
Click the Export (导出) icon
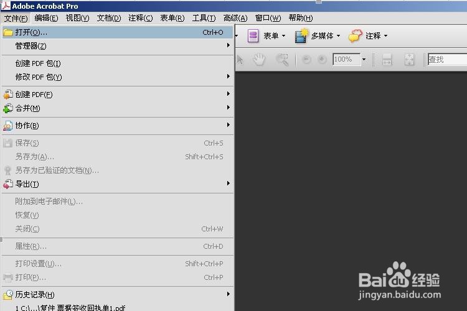coord(7,184)
